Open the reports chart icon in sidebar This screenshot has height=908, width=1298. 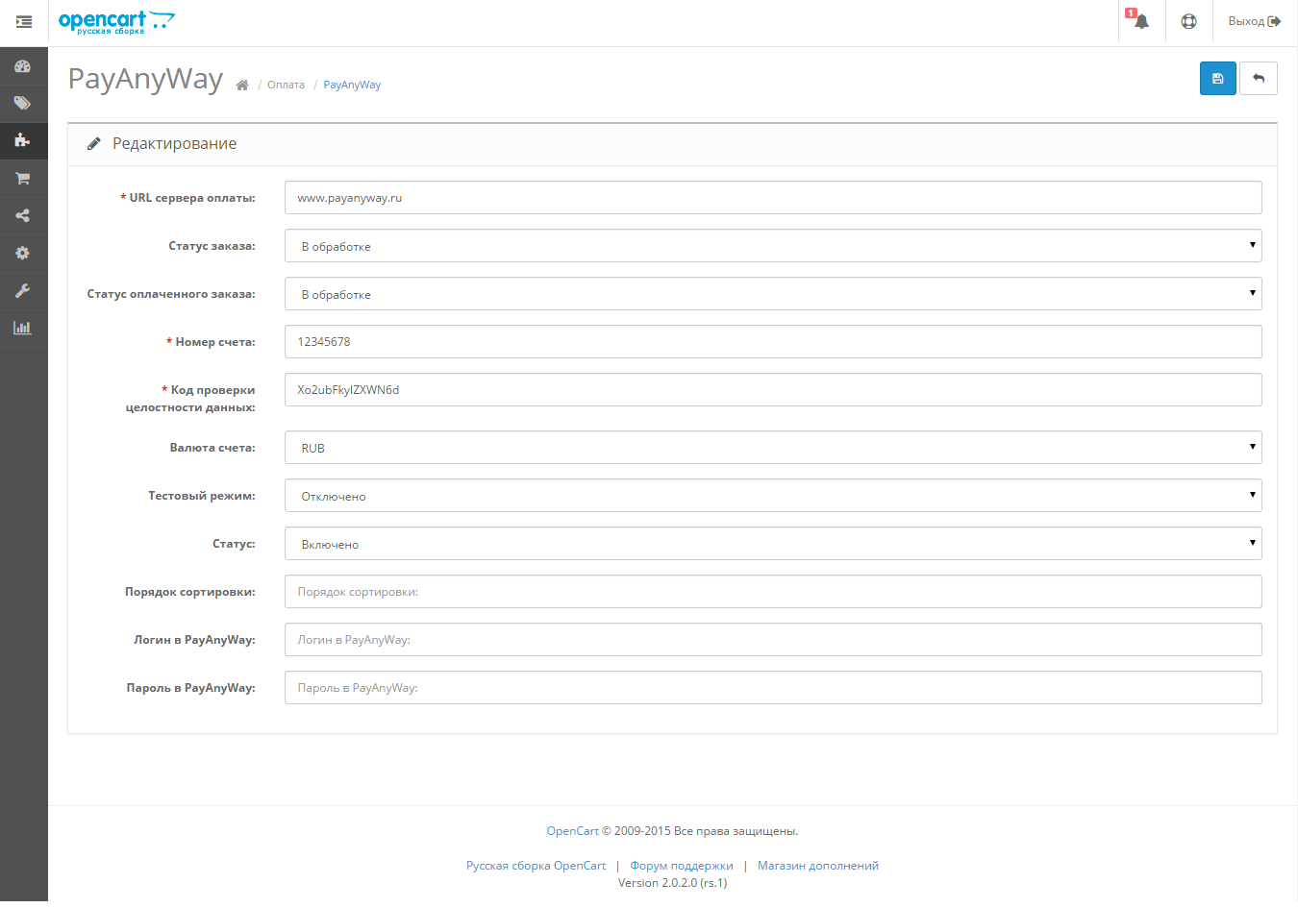click(x=23, y=329)
